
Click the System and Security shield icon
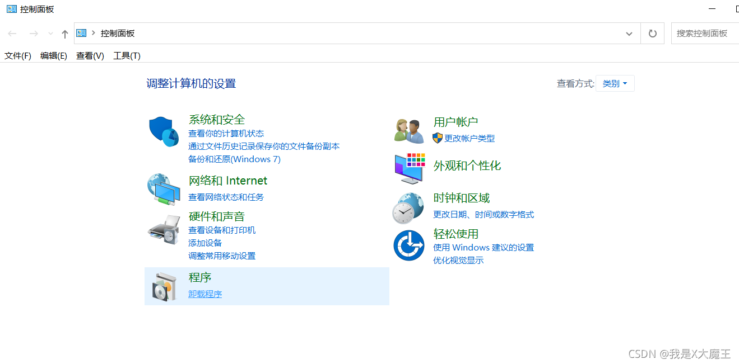tap(164, 132)
